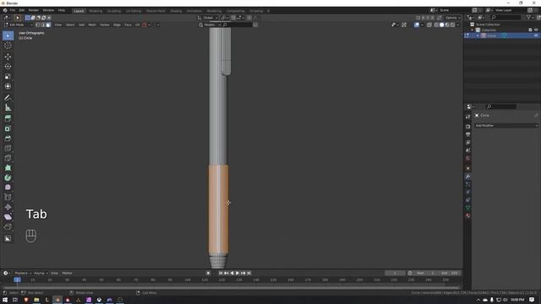Screen dimensions: 541x304
Task: Click the outliner search field
Action: [x=506, y=17]
